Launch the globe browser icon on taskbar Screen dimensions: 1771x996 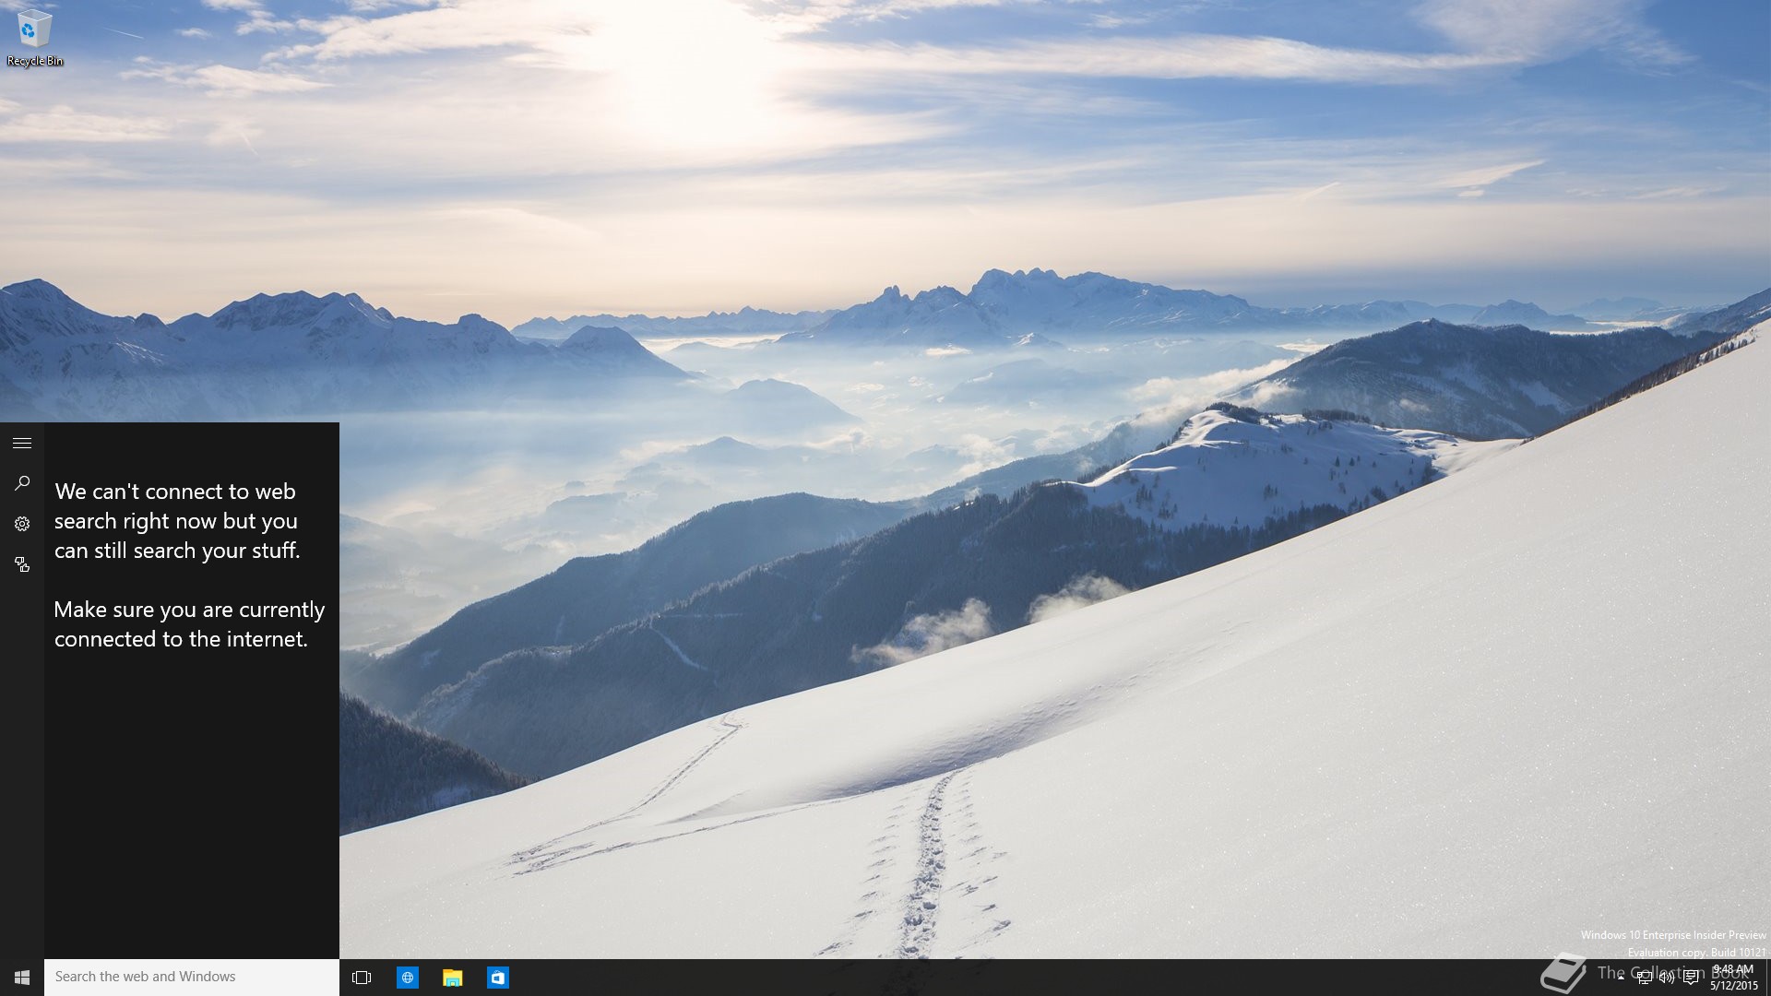pos(407,978)
